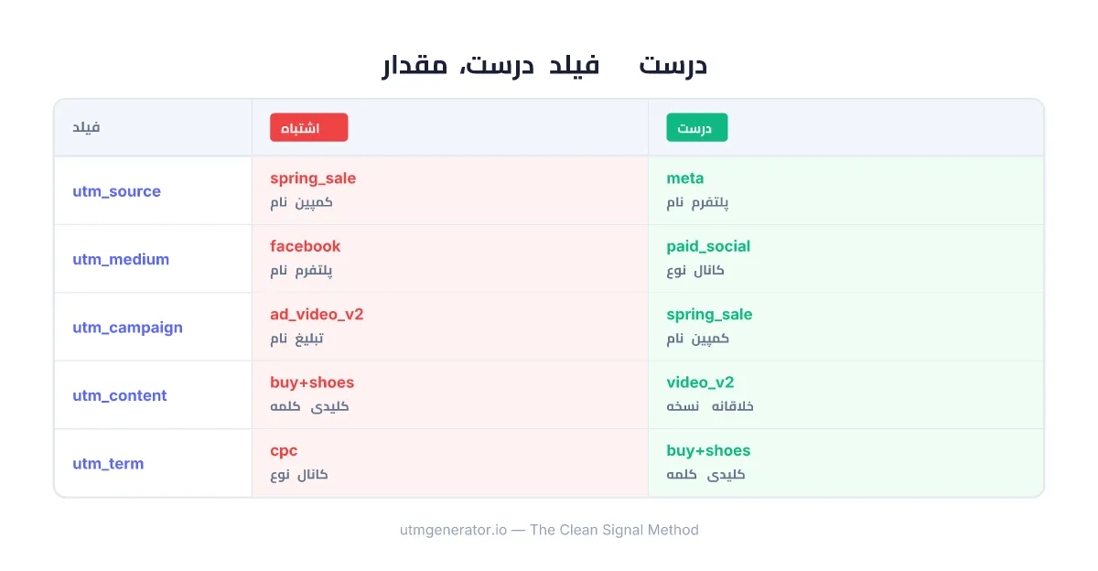Click the green buy+shoes value
Viewport: 1098px width, 571px height.
[708, 451]
